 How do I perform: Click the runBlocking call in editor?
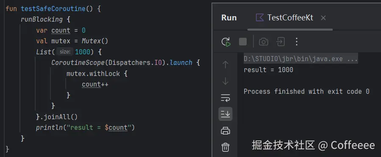(42, 20)
